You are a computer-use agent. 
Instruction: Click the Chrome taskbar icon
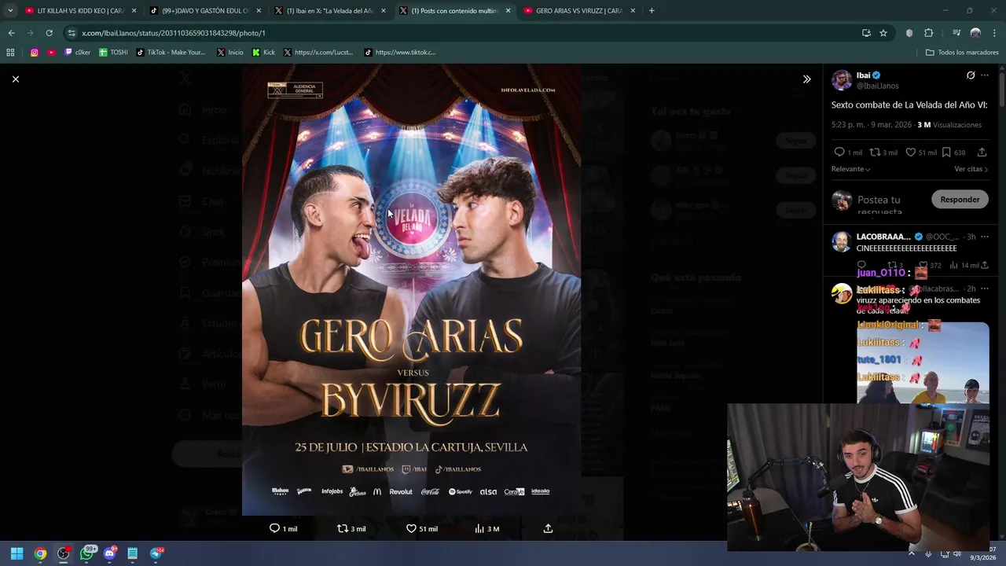(x=40, y=553)
